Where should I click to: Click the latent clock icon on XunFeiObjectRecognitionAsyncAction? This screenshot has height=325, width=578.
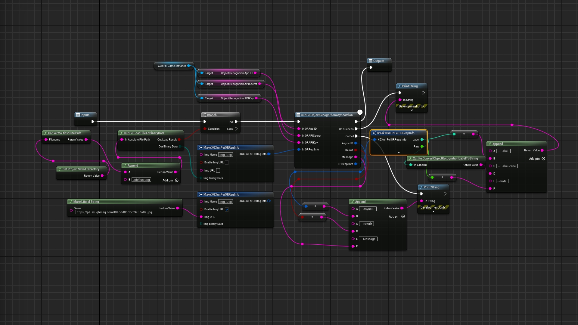coord(360,112)
